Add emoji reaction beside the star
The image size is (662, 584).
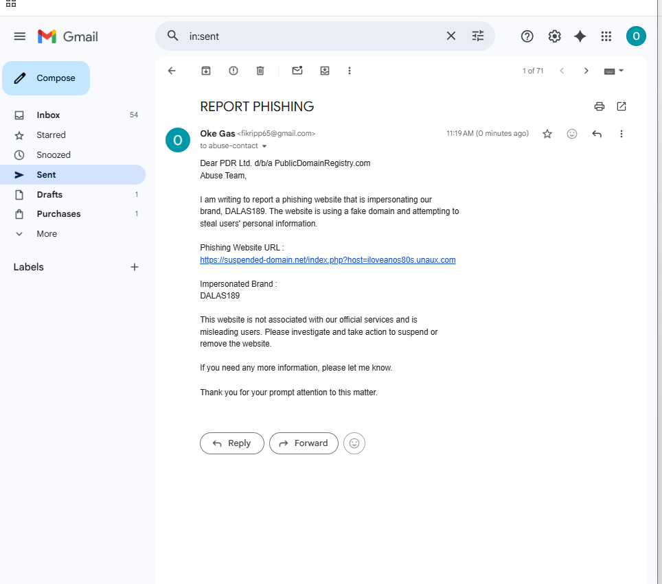pos(571,134)
